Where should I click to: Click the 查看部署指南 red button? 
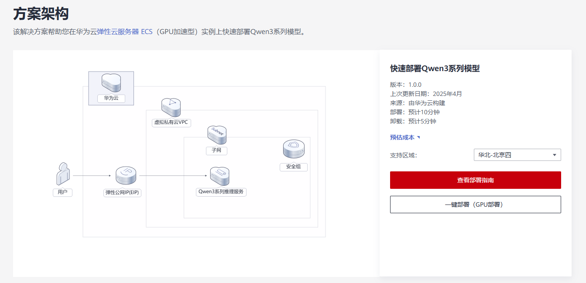(x=476, y=180)
